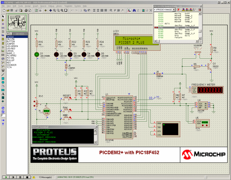This screenshot has width=231, height=180.
Task: Select LED-GREEN in the devices list
Action: click(17, 46)
